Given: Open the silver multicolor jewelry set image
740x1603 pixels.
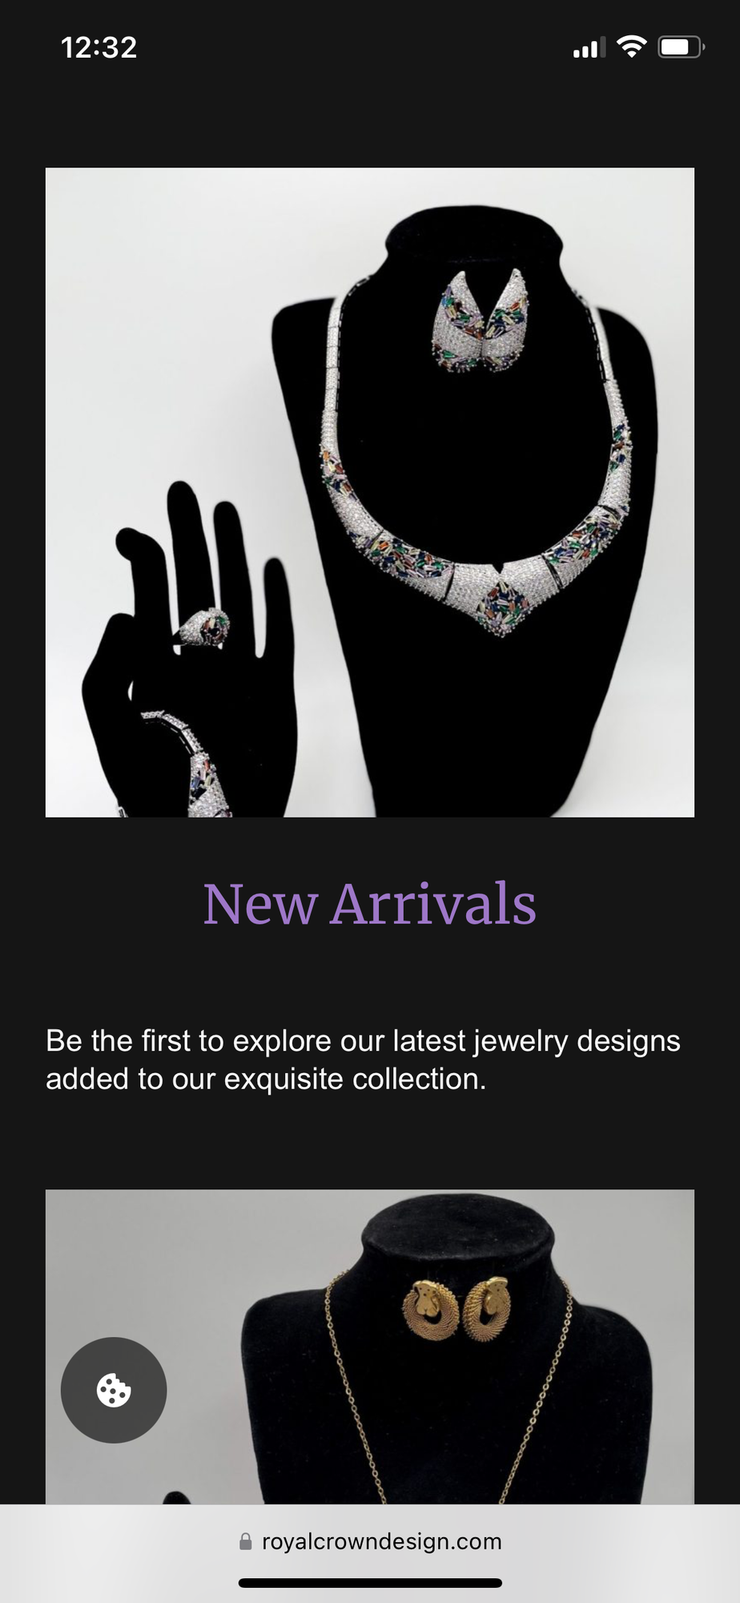Looking at the screenshot, I should 370,492.
